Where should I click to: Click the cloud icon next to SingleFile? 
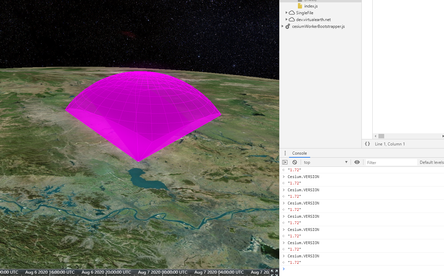tap(292, 13)
